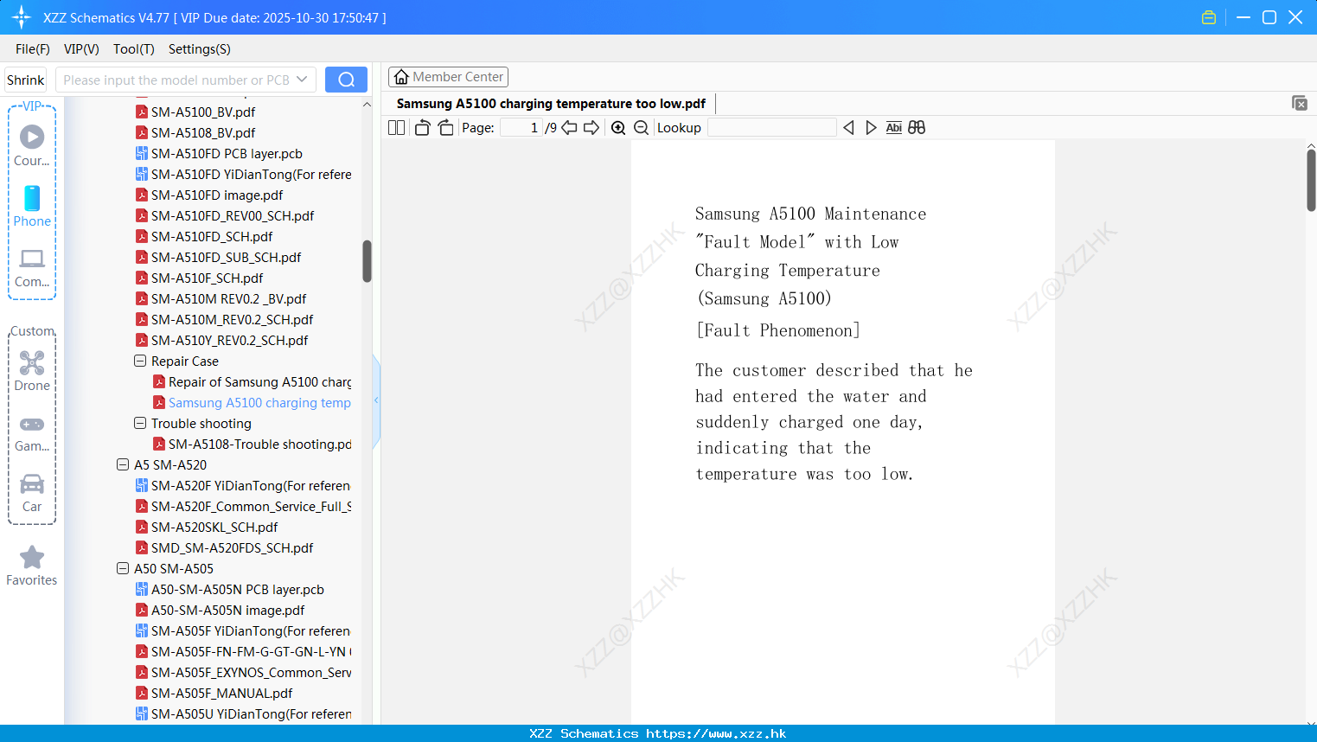1317x742 pixels.
Task: Click the PDF viewer scrollbar thumb
Action: (1311, 180)
